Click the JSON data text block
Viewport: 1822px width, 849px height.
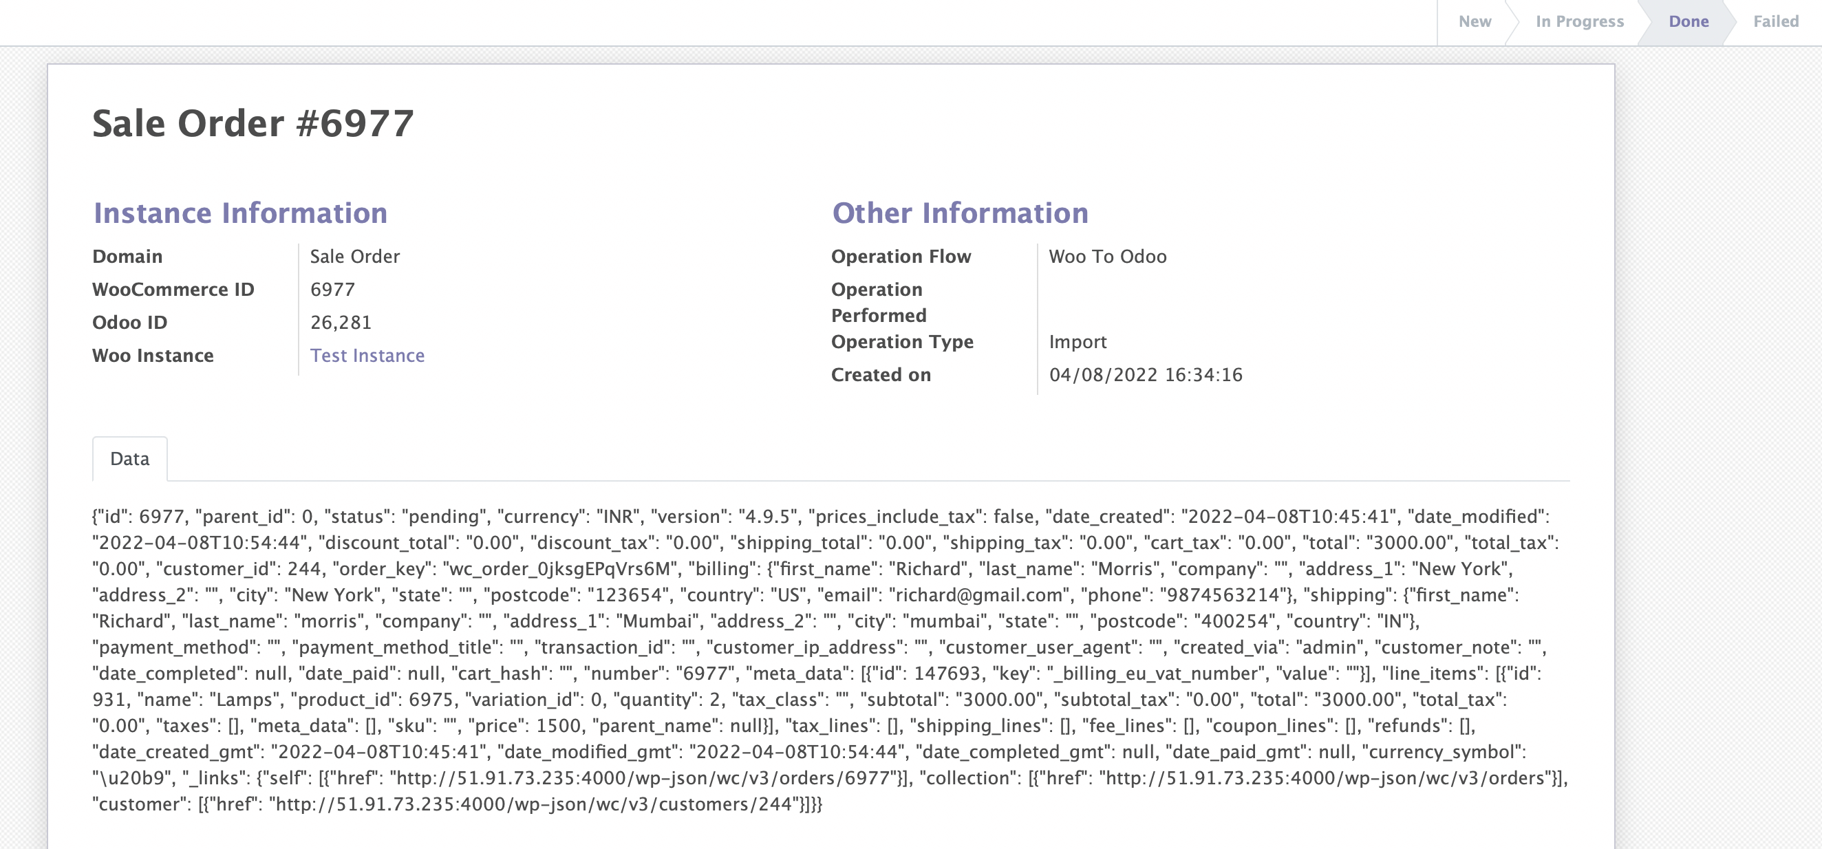828,660
